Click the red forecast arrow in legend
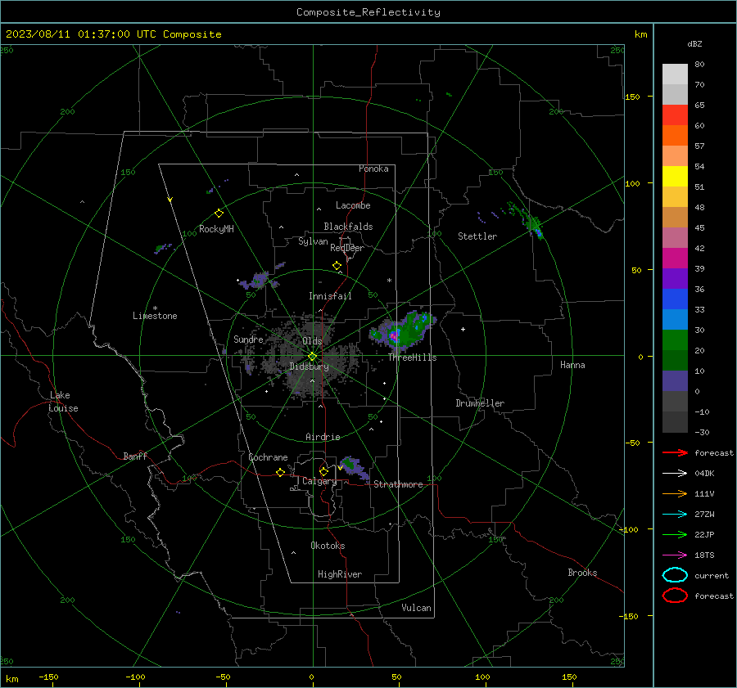Screen dimensions: 737x688 tap(675, 452)
